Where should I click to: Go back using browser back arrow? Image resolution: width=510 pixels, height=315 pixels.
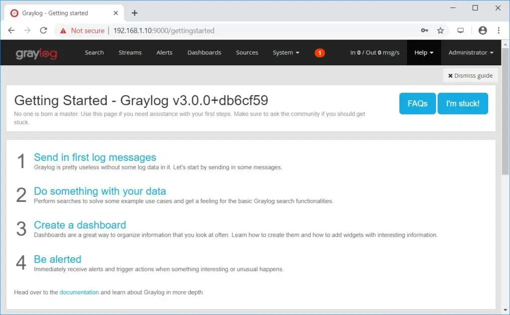pyautogui.click(x=11, y=30)
